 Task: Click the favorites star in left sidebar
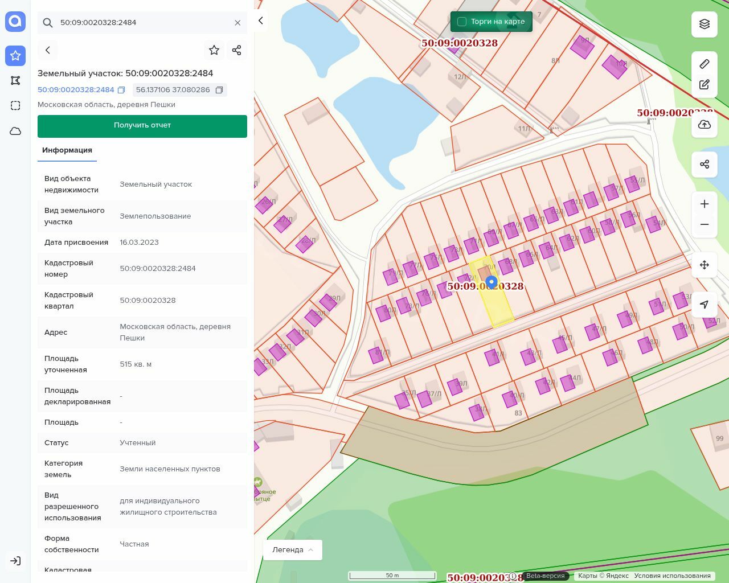point(15,55)
